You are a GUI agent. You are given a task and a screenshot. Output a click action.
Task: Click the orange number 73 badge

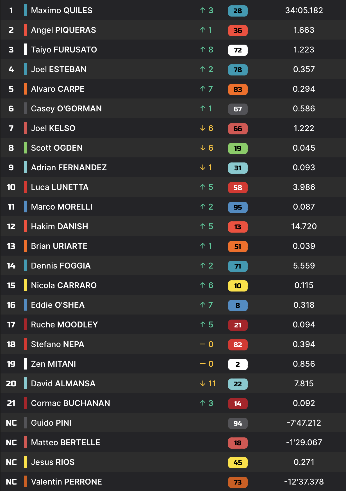point(238,482)
